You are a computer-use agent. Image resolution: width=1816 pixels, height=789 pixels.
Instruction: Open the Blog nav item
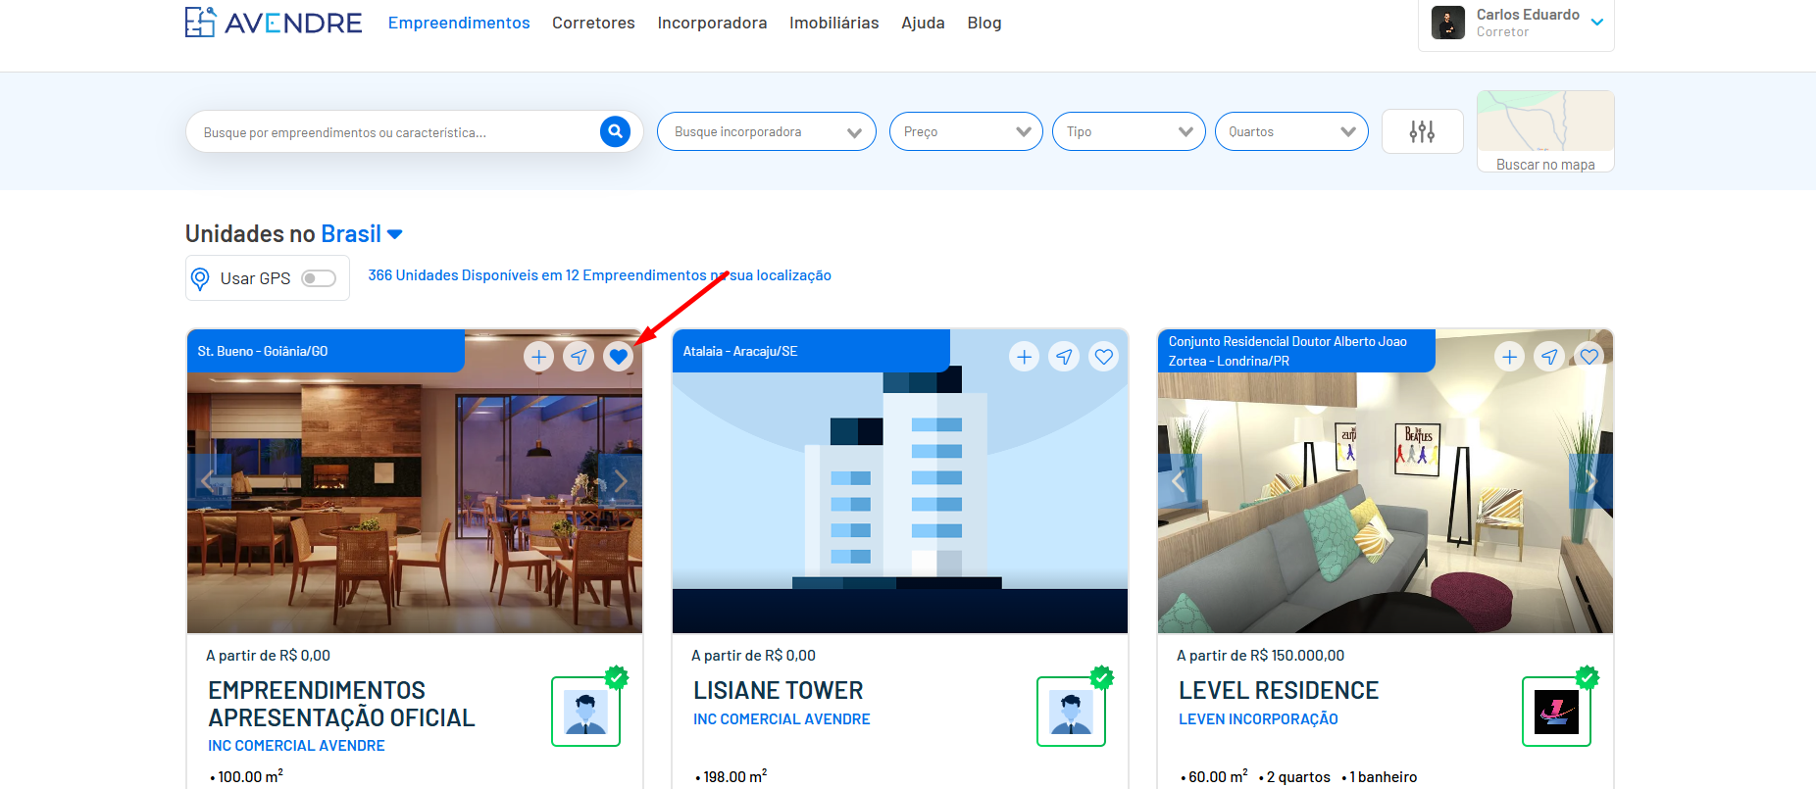click(984, 23)
